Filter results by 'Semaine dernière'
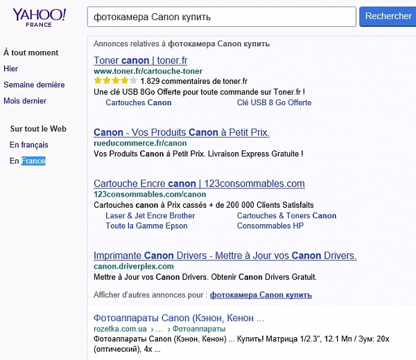The height and width of the screenshot is (360, 416). pyautogui.click(x=34, y=84)
